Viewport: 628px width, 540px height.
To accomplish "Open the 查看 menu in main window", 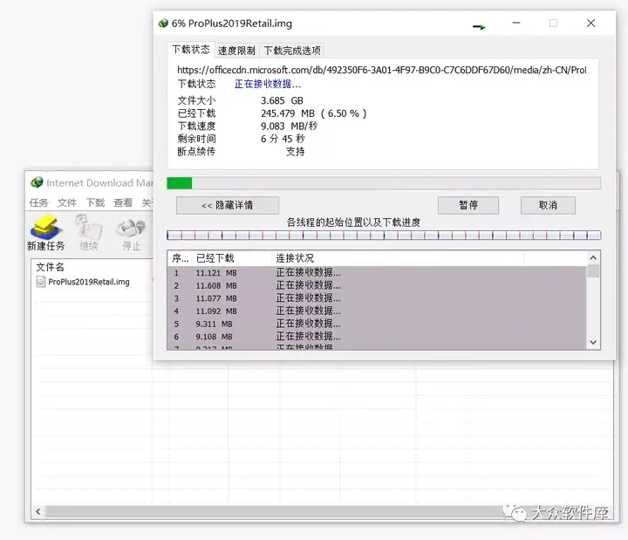I will tap(123, 202).
